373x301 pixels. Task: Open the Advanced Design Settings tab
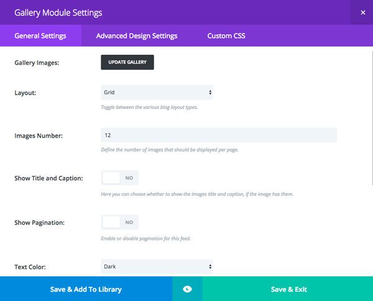click(137, 35)
